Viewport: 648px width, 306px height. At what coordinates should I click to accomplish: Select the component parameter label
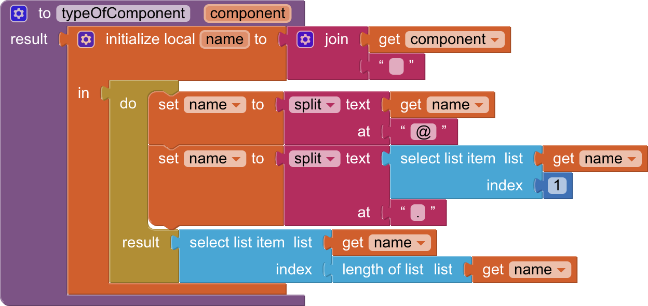[x=248, y=13]
